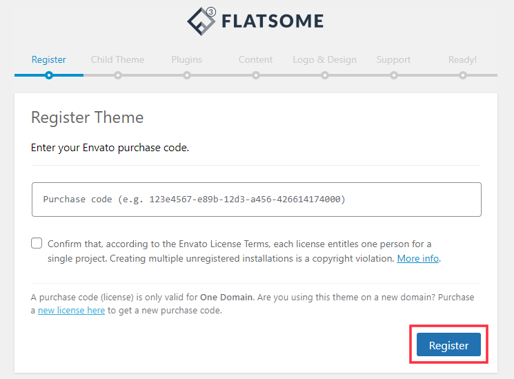This screenshot has width=514, height=379.
Task: Follow the new license here link
Action: (x=72, y=311)
